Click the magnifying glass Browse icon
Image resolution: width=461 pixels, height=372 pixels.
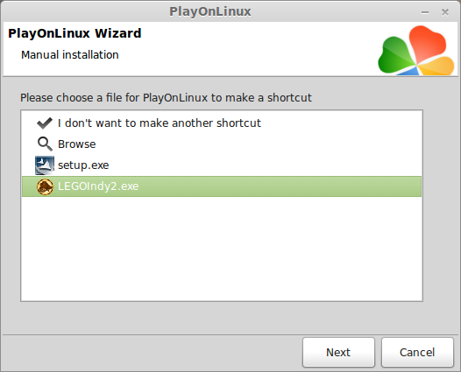(x=45, y=144)
